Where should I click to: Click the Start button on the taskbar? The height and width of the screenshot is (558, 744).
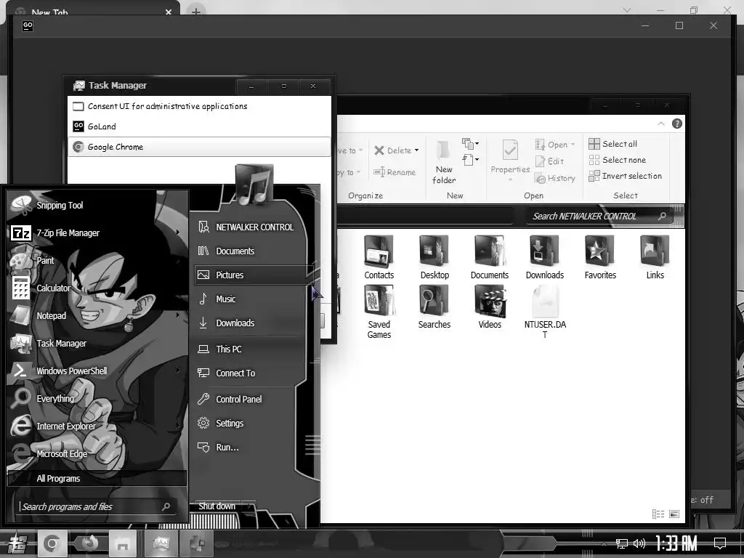(x=17, y=543)
